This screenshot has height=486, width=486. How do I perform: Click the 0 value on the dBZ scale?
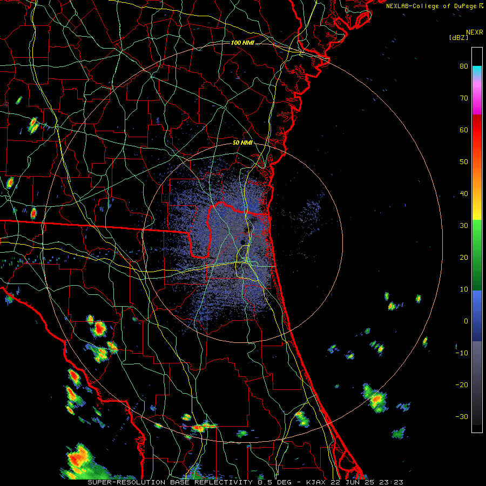466,321
